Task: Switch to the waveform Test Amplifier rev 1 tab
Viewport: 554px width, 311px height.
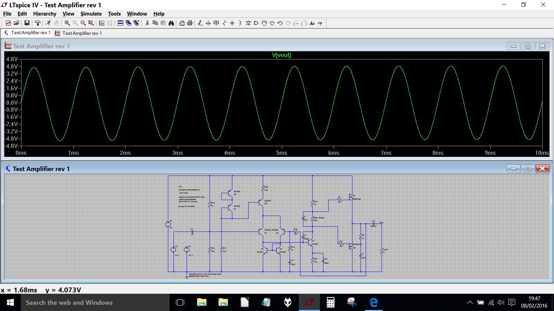Action: [78, 33]
